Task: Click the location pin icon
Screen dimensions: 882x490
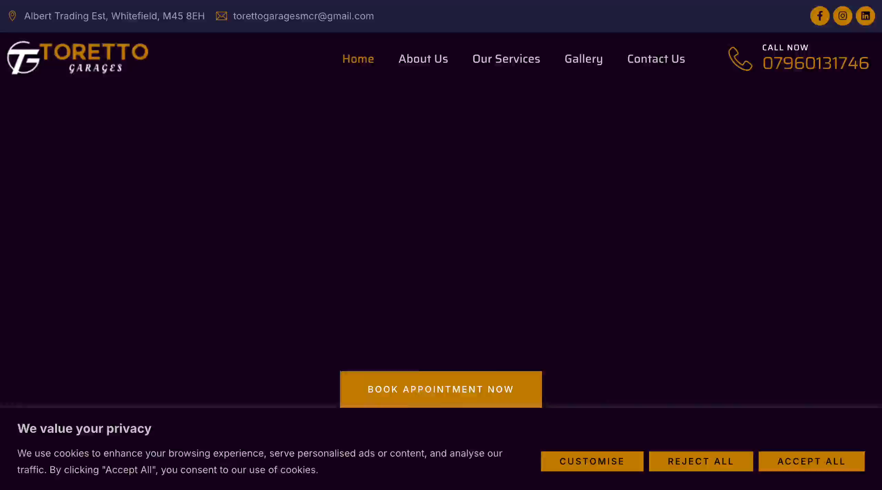Action: (x=12, y=16)
